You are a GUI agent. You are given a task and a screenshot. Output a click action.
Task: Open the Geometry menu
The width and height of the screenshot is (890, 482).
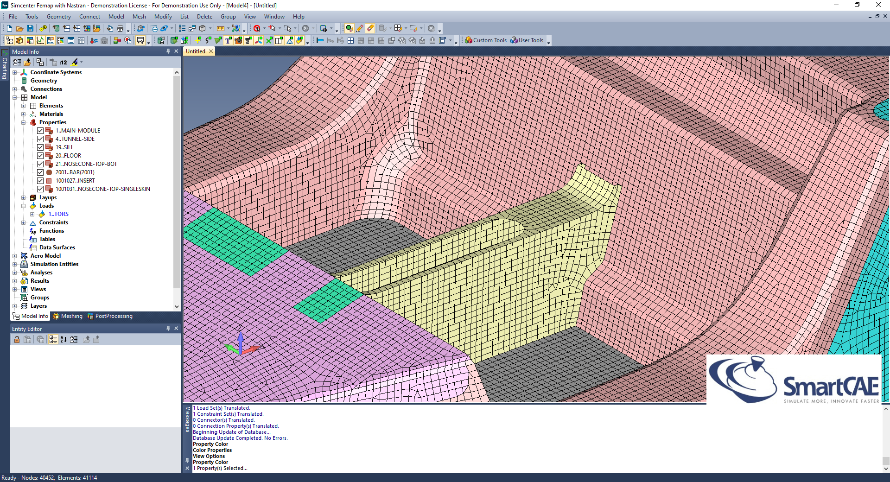59,17
